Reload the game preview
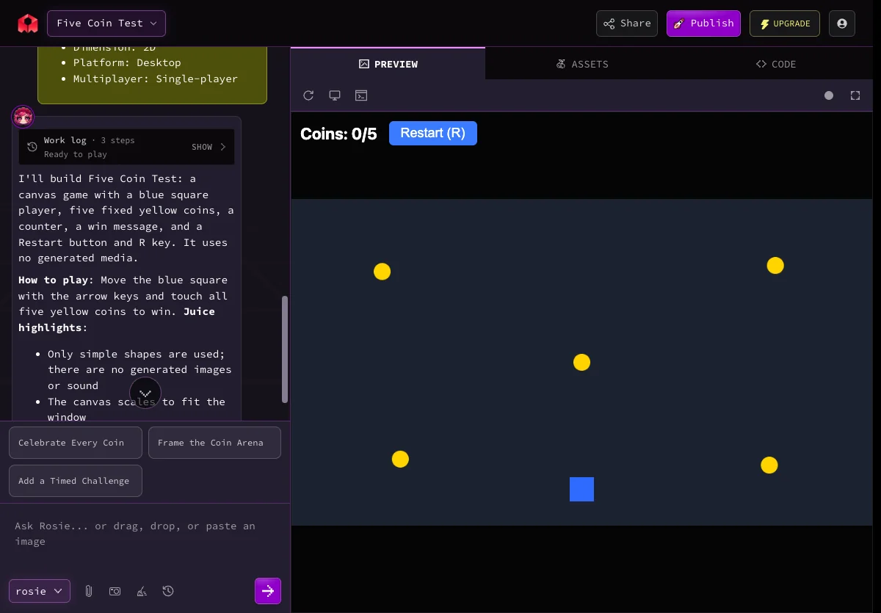The height and width of the screenshot is (613, 881). click(308, 95)
